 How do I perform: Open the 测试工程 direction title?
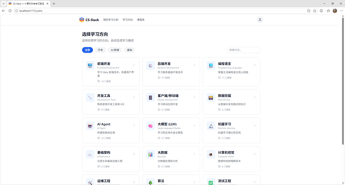224,181
